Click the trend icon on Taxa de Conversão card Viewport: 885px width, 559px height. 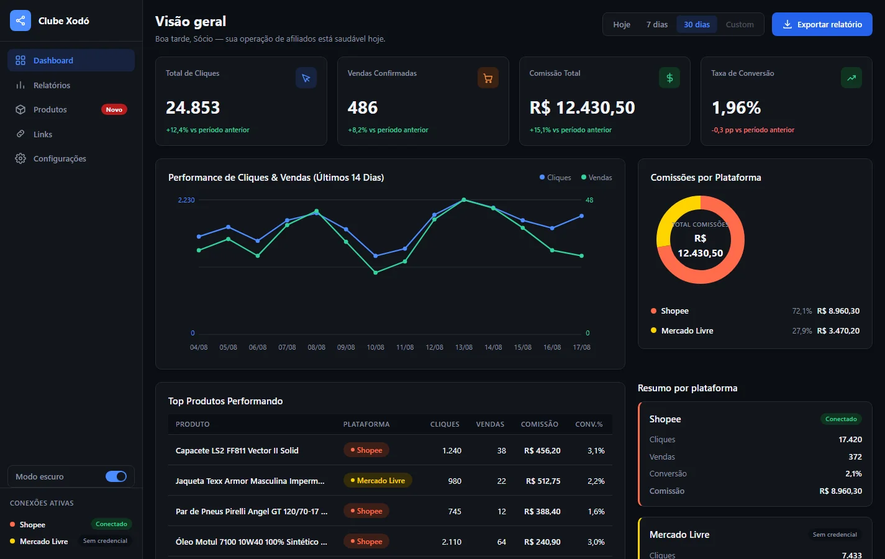coord(851,78)
